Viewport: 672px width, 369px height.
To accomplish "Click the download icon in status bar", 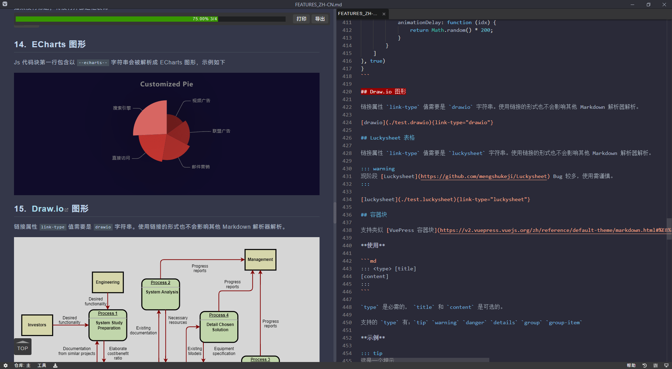I will coord(55,366).
